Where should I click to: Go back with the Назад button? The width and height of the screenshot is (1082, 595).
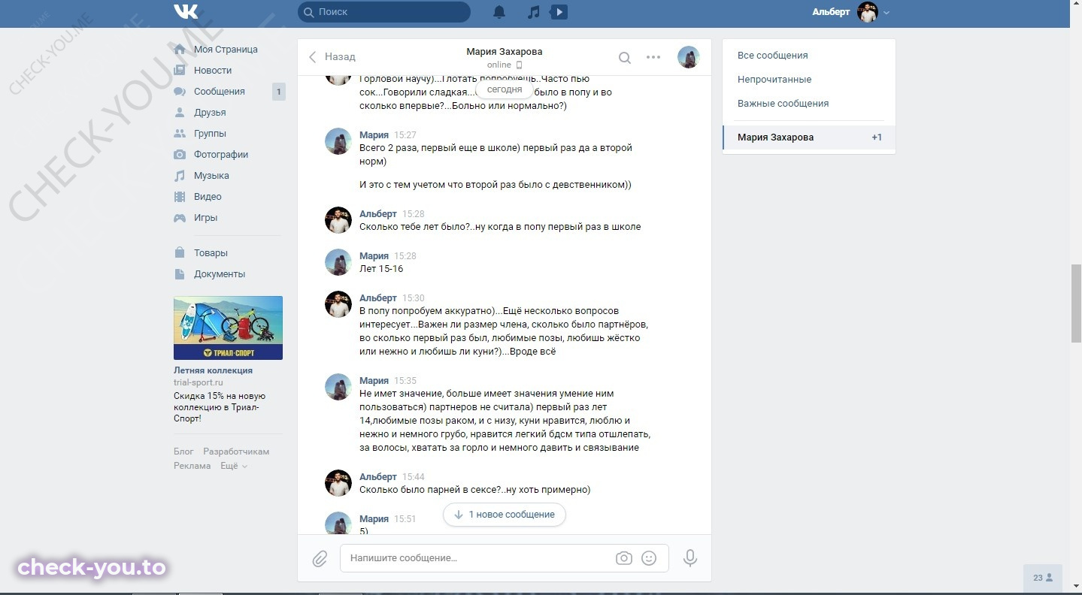(x=332, y=56)
